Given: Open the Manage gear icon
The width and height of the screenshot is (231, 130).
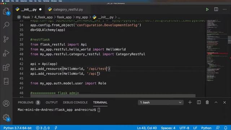Looking at the screenshot, I should point(6,117).
